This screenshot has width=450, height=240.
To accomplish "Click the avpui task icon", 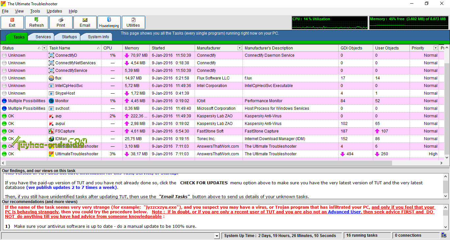I will click(51, 124).
